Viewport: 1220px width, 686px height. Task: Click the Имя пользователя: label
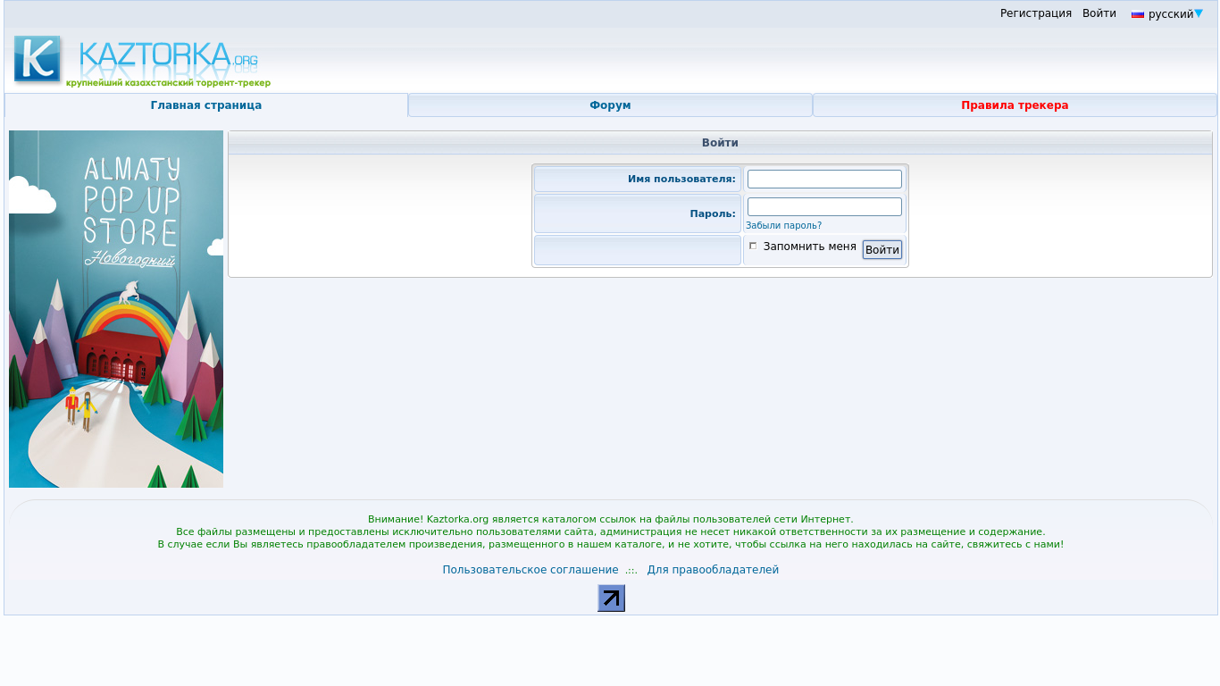coord(681,180)
